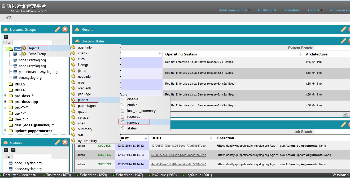Open the agentinfo agent submenu

click(x=96, y=47)
